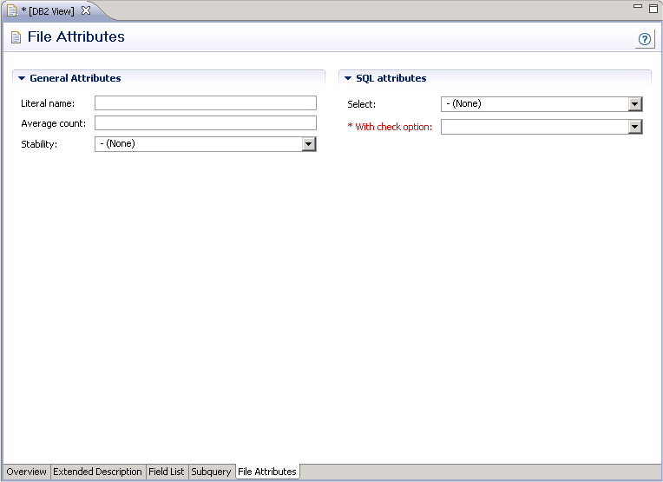Viewport: 663px width, 482px height.
Task: Open the Stability dropdown list
Action: (309, 144)
